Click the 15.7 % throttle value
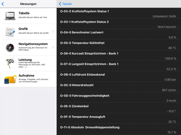The width and height of the screenshot is (181, 135). click(172, 132)
